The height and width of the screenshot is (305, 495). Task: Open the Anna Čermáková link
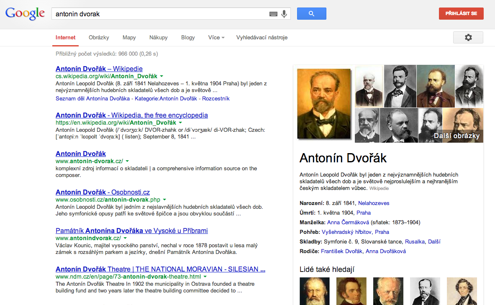click(x=348, y=223)
